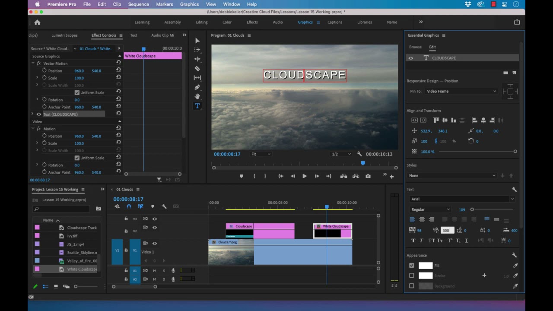Open the Arial font dropdown
The image size is (553, 311).
462,199
